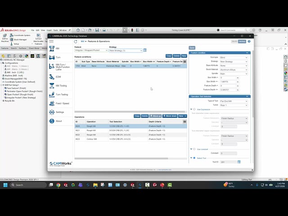Open the Base Attribute dropdown

pyautogui.click(x=234, y=66)
